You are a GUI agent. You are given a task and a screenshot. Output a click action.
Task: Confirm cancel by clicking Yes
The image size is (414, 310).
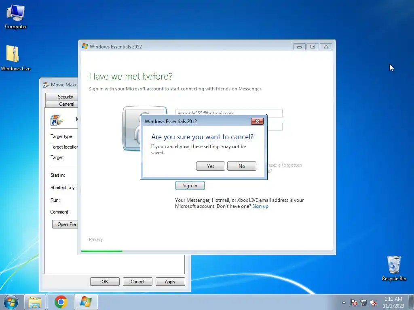pyautogui.click(x=210, y=166)
